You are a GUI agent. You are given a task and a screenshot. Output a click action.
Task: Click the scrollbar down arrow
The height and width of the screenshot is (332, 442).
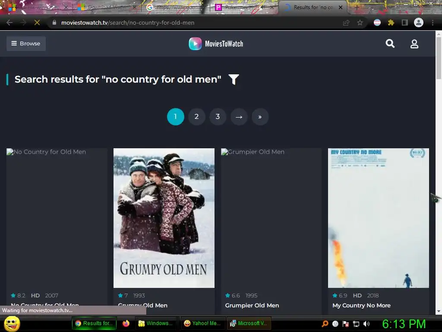[439, 311]
